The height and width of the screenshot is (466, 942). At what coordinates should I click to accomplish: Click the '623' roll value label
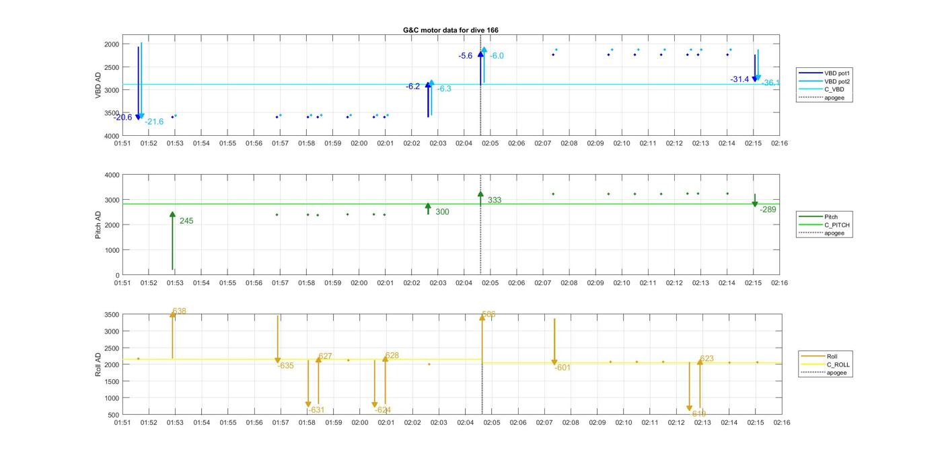click(706, 359)
